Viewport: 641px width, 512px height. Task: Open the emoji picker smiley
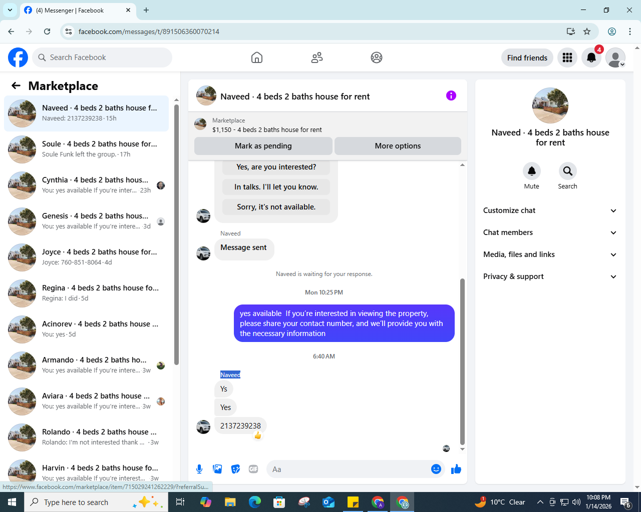[x=436, y=469]
